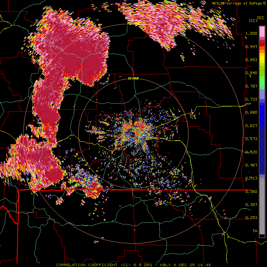The height and width of the screenshot is (267, 267).
Task: Click the 0.947 legend value
Action: point(251,47)
